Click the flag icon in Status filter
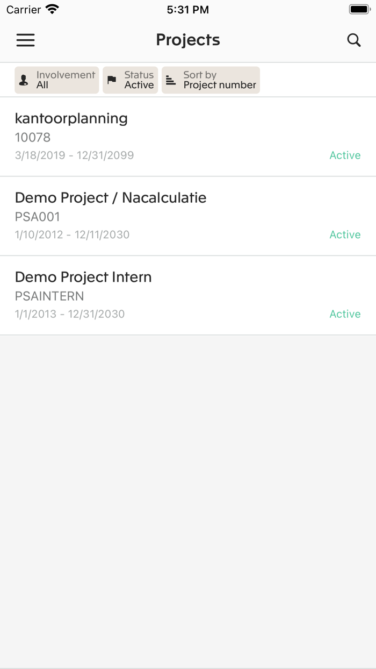 coord(112,80)
